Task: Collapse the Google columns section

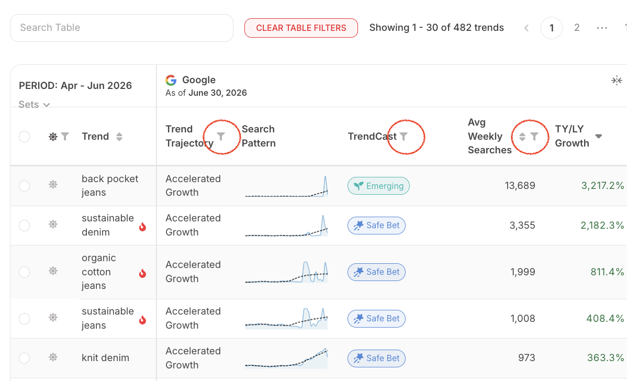Action: tap(617, 81)
